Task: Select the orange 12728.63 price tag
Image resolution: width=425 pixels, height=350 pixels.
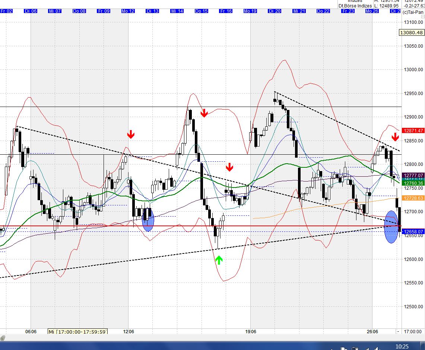Action: tap(414, 198)
